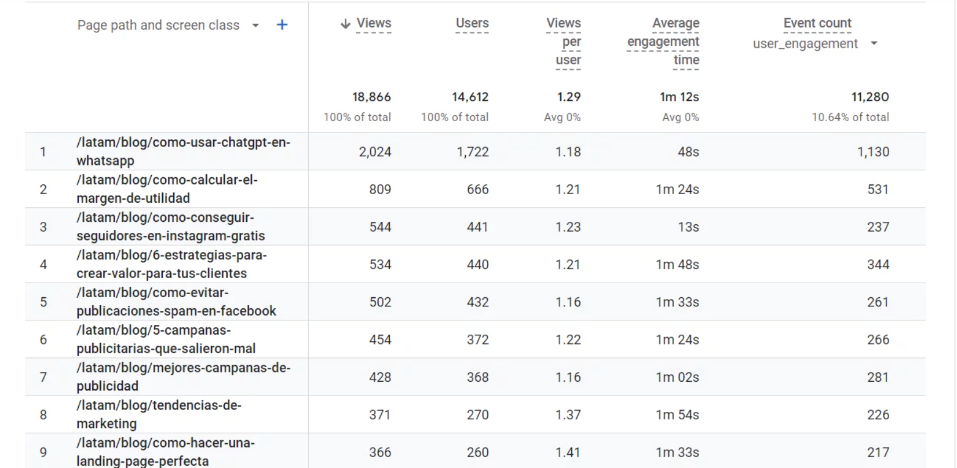Viewport: 957px width, 468px height.
Task: Sort by Average engagement time header
Action: [663, 41]
